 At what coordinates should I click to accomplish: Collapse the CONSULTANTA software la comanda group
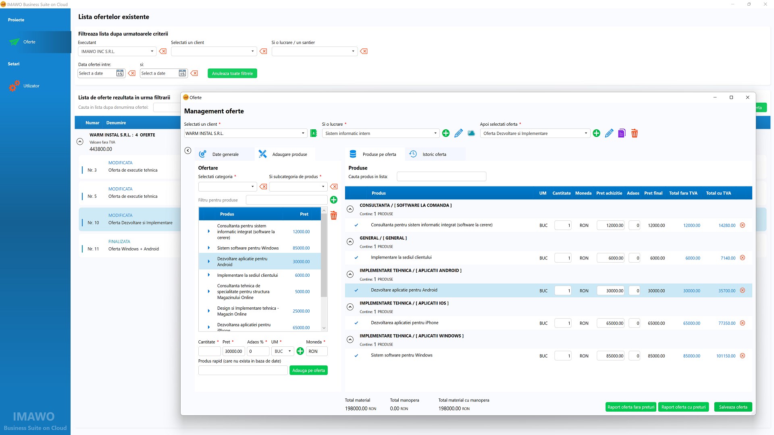[x=350, y=209]
